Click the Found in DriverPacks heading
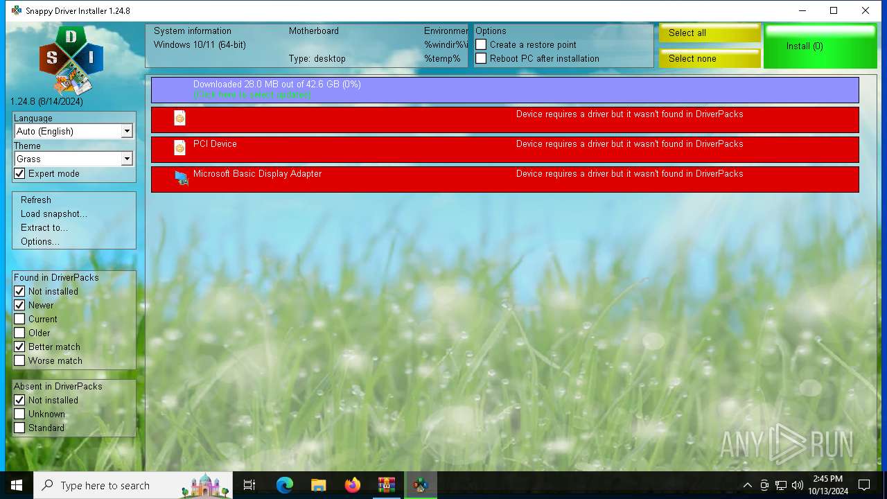 point(56,277)
